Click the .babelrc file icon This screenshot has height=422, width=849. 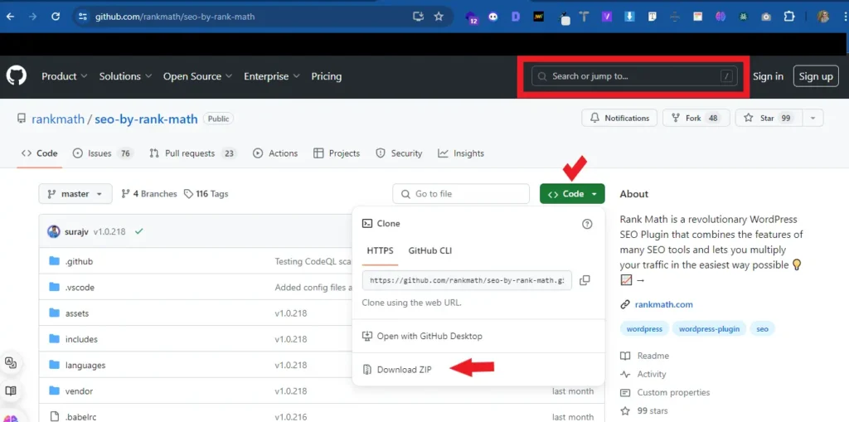pyautogui.click(x=54, y=416)
